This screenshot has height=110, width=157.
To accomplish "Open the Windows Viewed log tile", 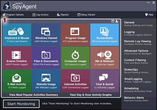I will point(46,35).
